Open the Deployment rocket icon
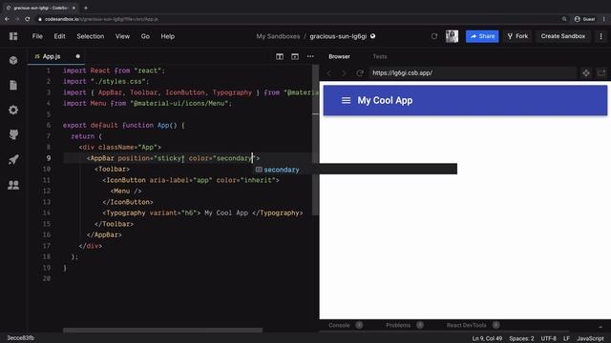 13,159
